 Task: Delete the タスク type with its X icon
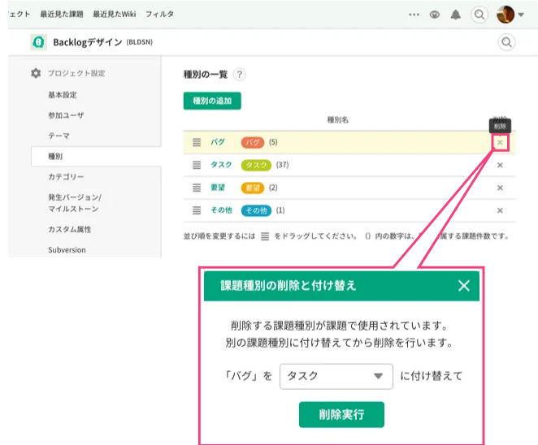click(500, 165)
